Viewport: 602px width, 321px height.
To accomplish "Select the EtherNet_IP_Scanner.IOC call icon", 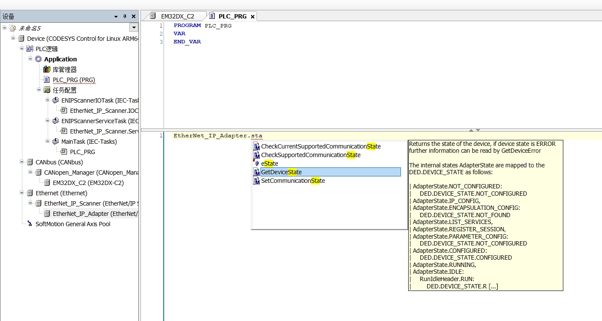I will [64, 111].
